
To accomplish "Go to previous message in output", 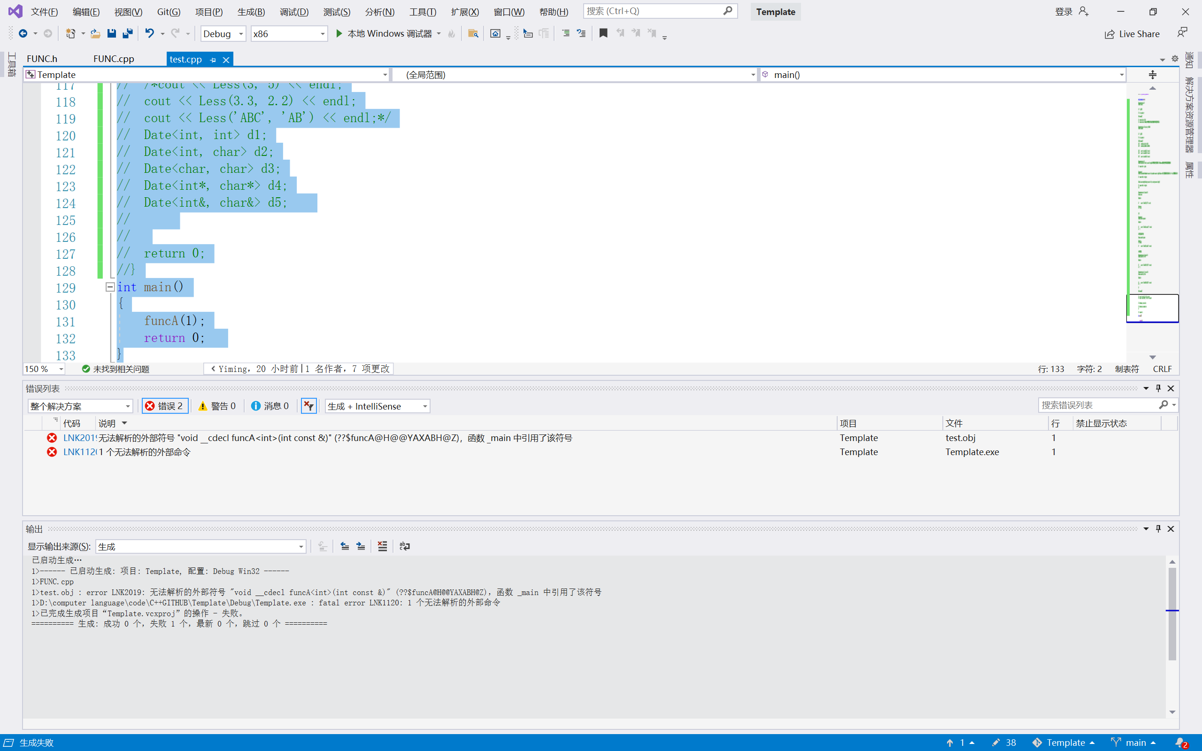I will point(345,546).
